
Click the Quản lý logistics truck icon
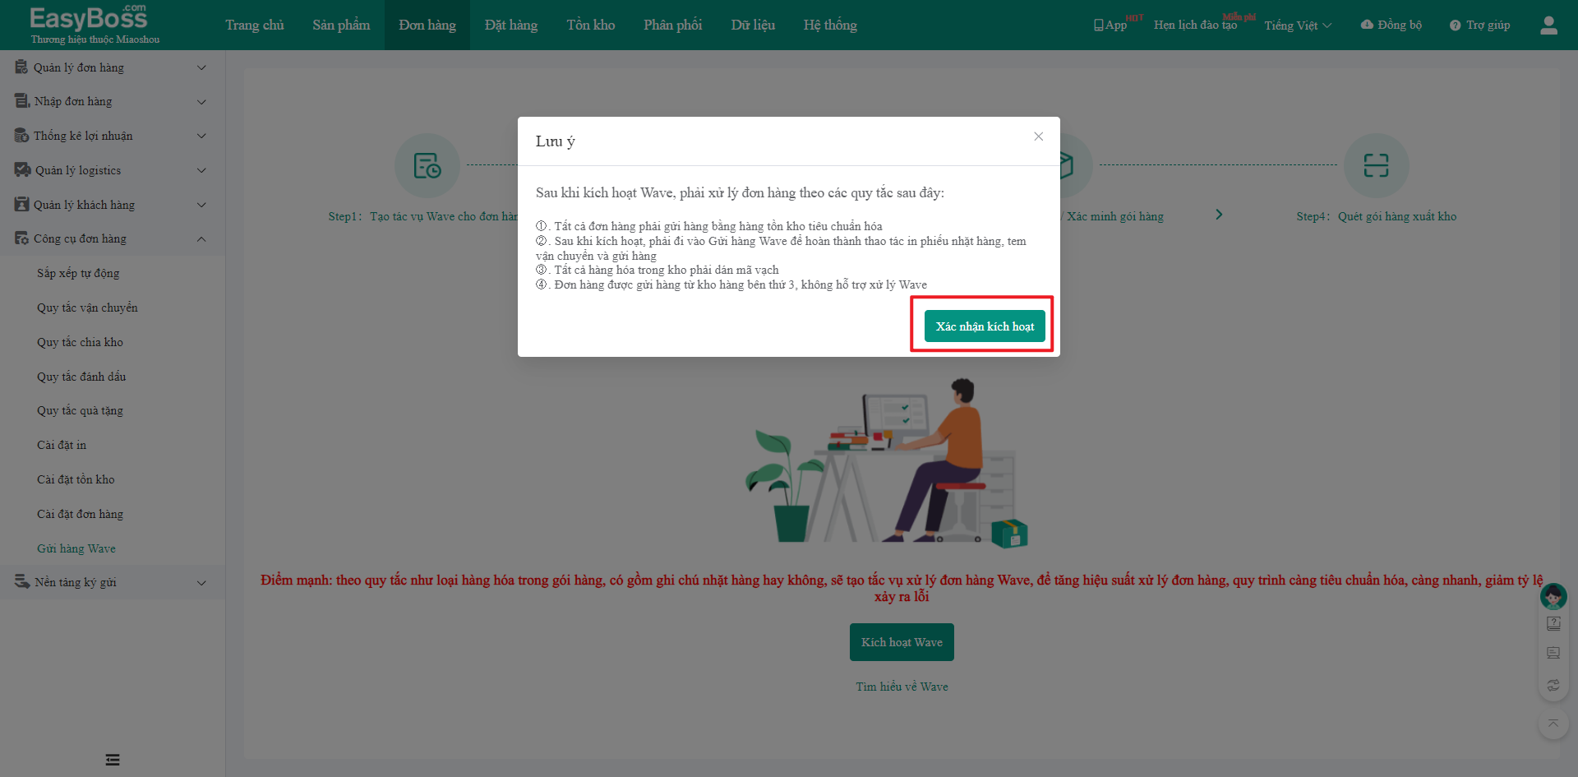22,169
